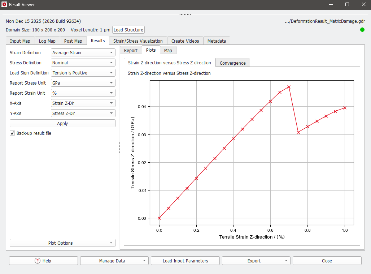Expand the Stress Definition combo box
Viewport: 371px width, 274px height.
coord(83,63)
